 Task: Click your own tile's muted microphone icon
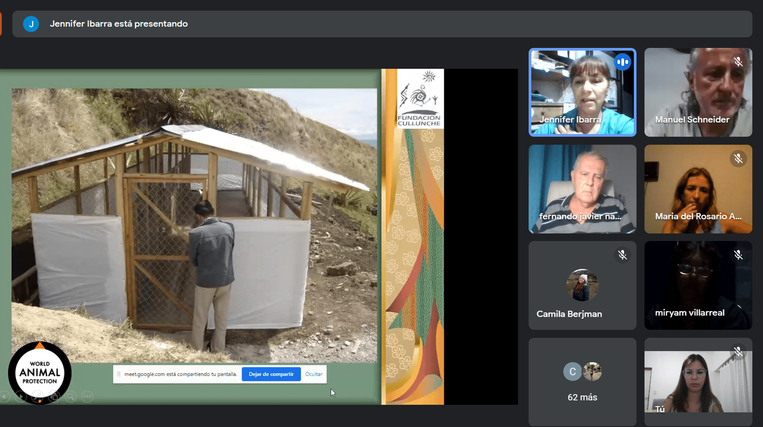[x=738, y=352]
